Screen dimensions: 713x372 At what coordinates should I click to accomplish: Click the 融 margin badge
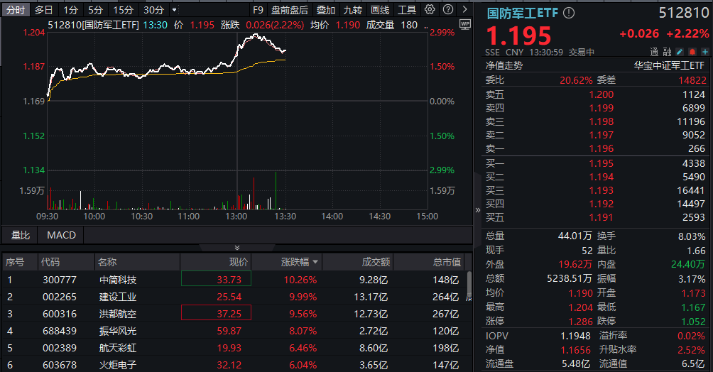click(x=667, y=52)
